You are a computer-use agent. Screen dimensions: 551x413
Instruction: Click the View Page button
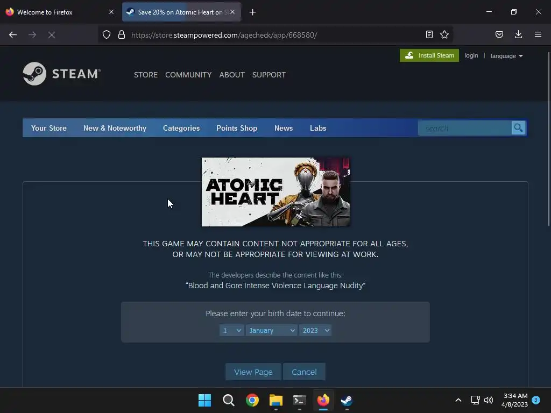[253, 372]
